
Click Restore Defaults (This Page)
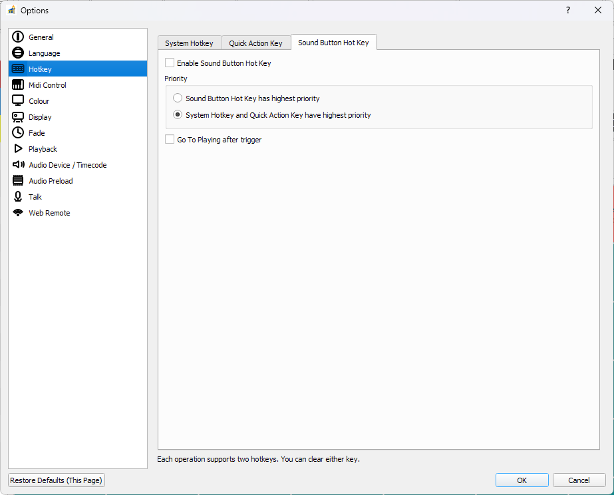point(56,480)
